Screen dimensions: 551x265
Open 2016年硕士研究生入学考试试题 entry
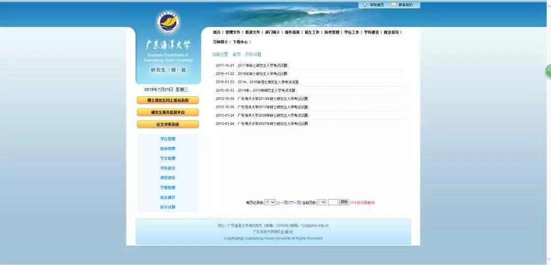[x=262, y=74]
